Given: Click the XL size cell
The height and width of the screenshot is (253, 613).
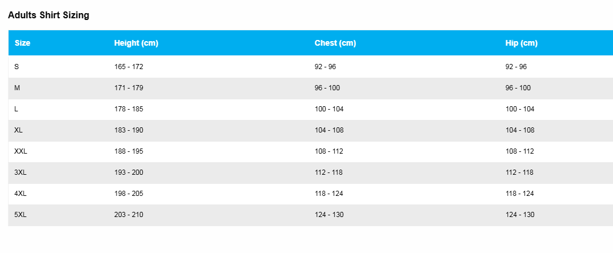Looking at the screenshot, I should pyautogui.click(x=18, y=130).
